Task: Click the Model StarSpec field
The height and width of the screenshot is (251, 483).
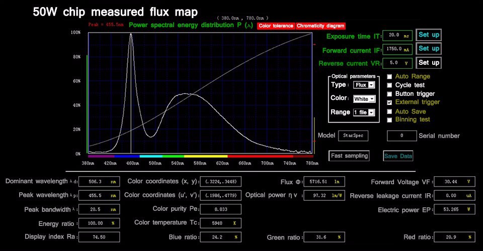Action: (x=353, y=136)
